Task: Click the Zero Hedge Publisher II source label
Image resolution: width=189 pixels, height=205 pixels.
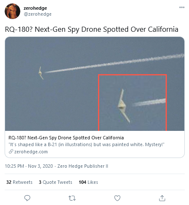Action: coord(83,166)
